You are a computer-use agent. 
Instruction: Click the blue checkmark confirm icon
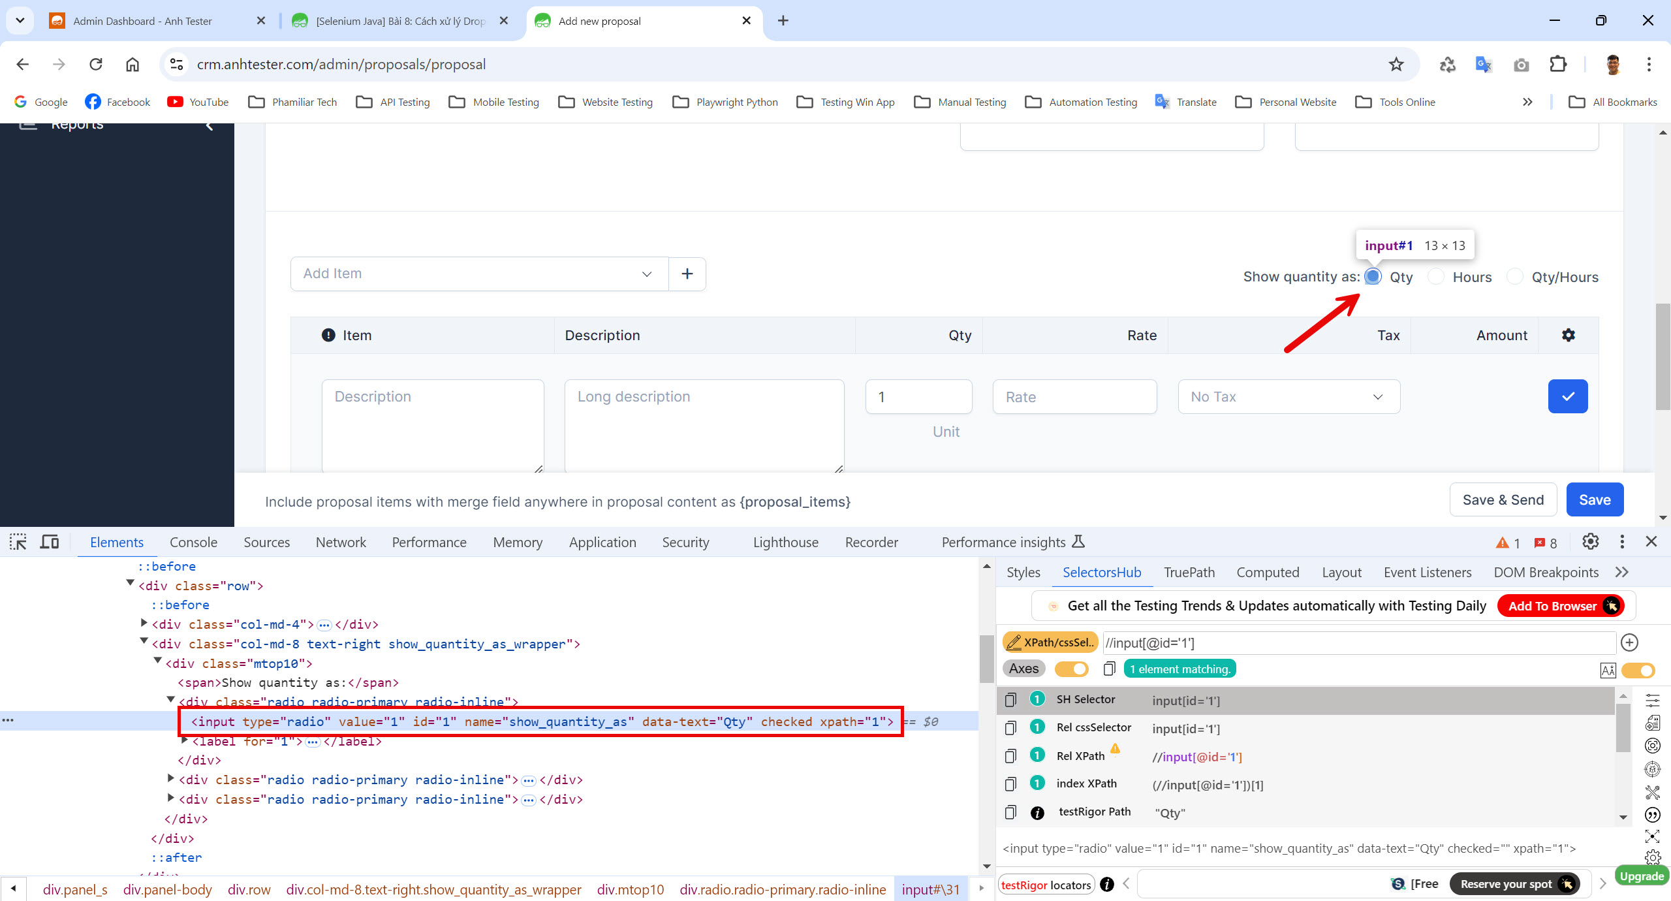(x=1566, y=396)
